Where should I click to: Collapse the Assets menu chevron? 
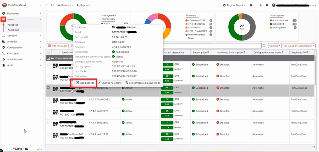coord(40,19)
